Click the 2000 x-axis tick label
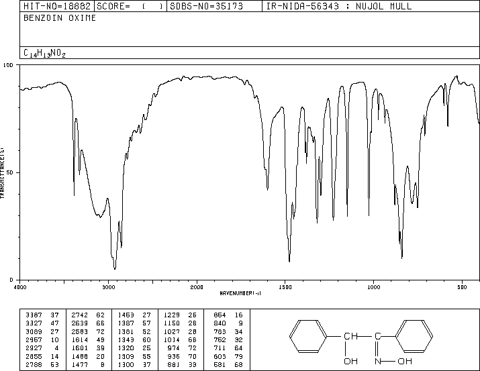This screenshot has height=371, width=480. tap(197, 287)
